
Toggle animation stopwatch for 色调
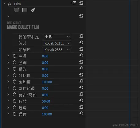[14, 62]
